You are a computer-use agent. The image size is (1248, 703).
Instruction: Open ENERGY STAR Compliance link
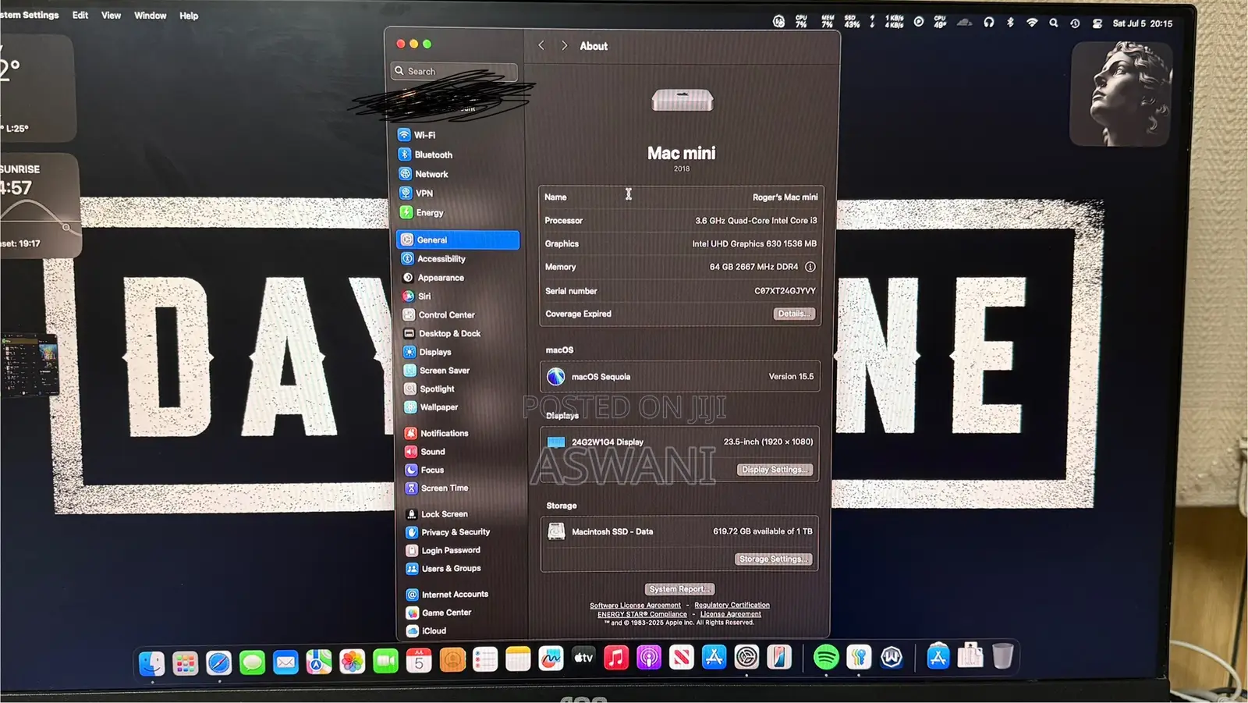(x=642, y=614)
